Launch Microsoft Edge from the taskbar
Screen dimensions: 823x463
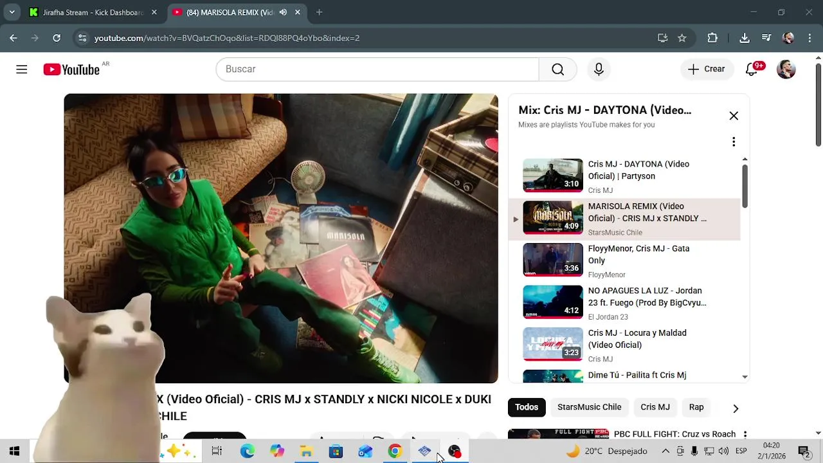click(x=247, y=451)
